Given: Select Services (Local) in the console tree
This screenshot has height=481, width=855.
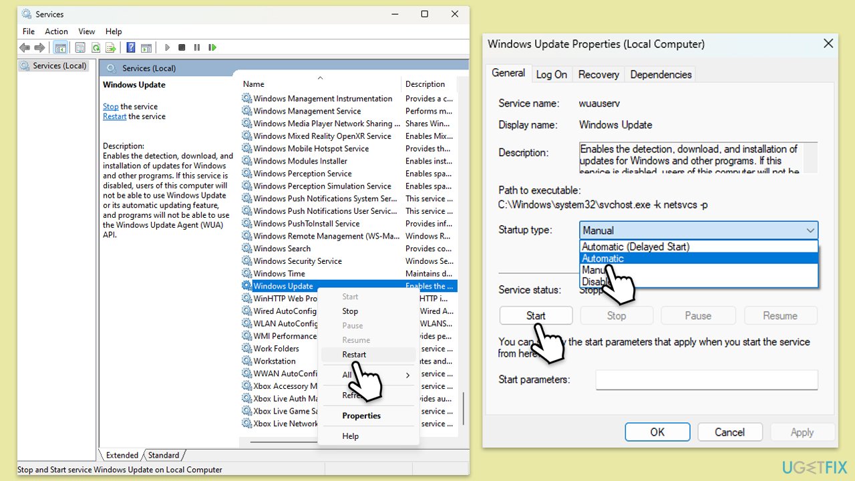Looking at the screenshot, I should [x=59, y=65].
